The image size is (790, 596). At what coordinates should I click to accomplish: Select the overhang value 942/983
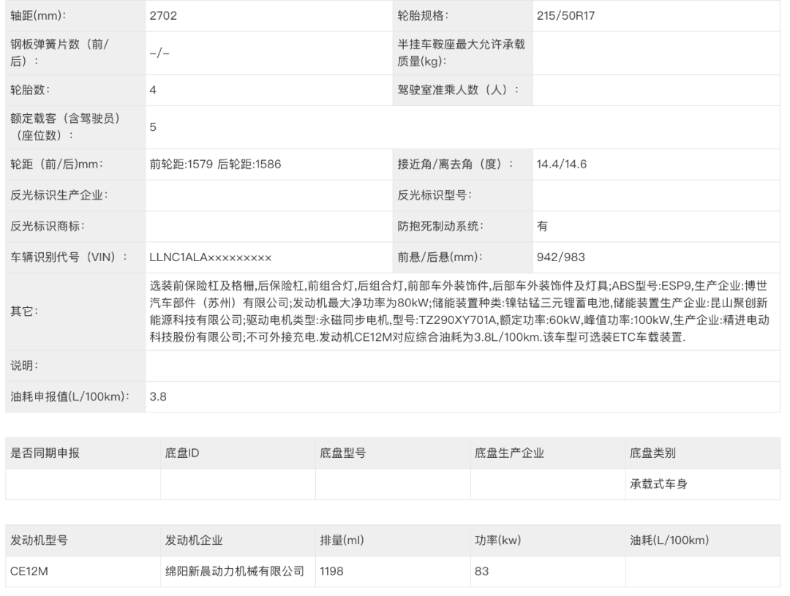point(561,257)
